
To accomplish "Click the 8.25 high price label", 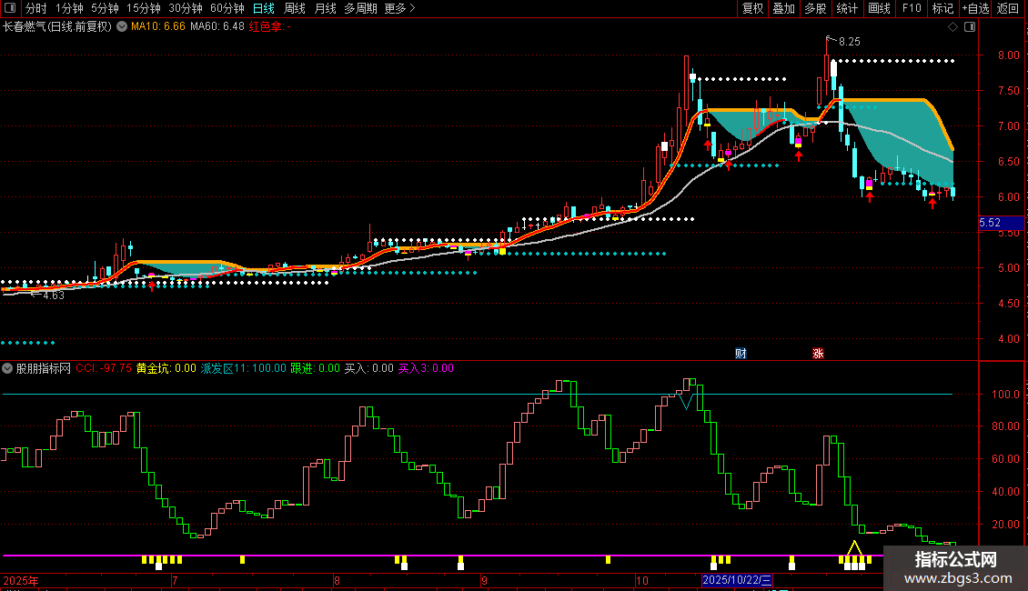I will (849, 42).
